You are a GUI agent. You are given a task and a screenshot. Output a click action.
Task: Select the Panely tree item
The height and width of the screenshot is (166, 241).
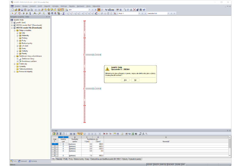[x=24, y=53]
